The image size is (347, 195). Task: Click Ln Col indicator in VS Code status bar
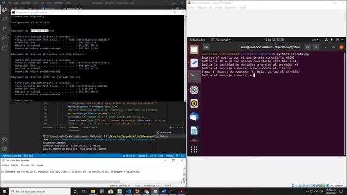(x=129, y=156)
